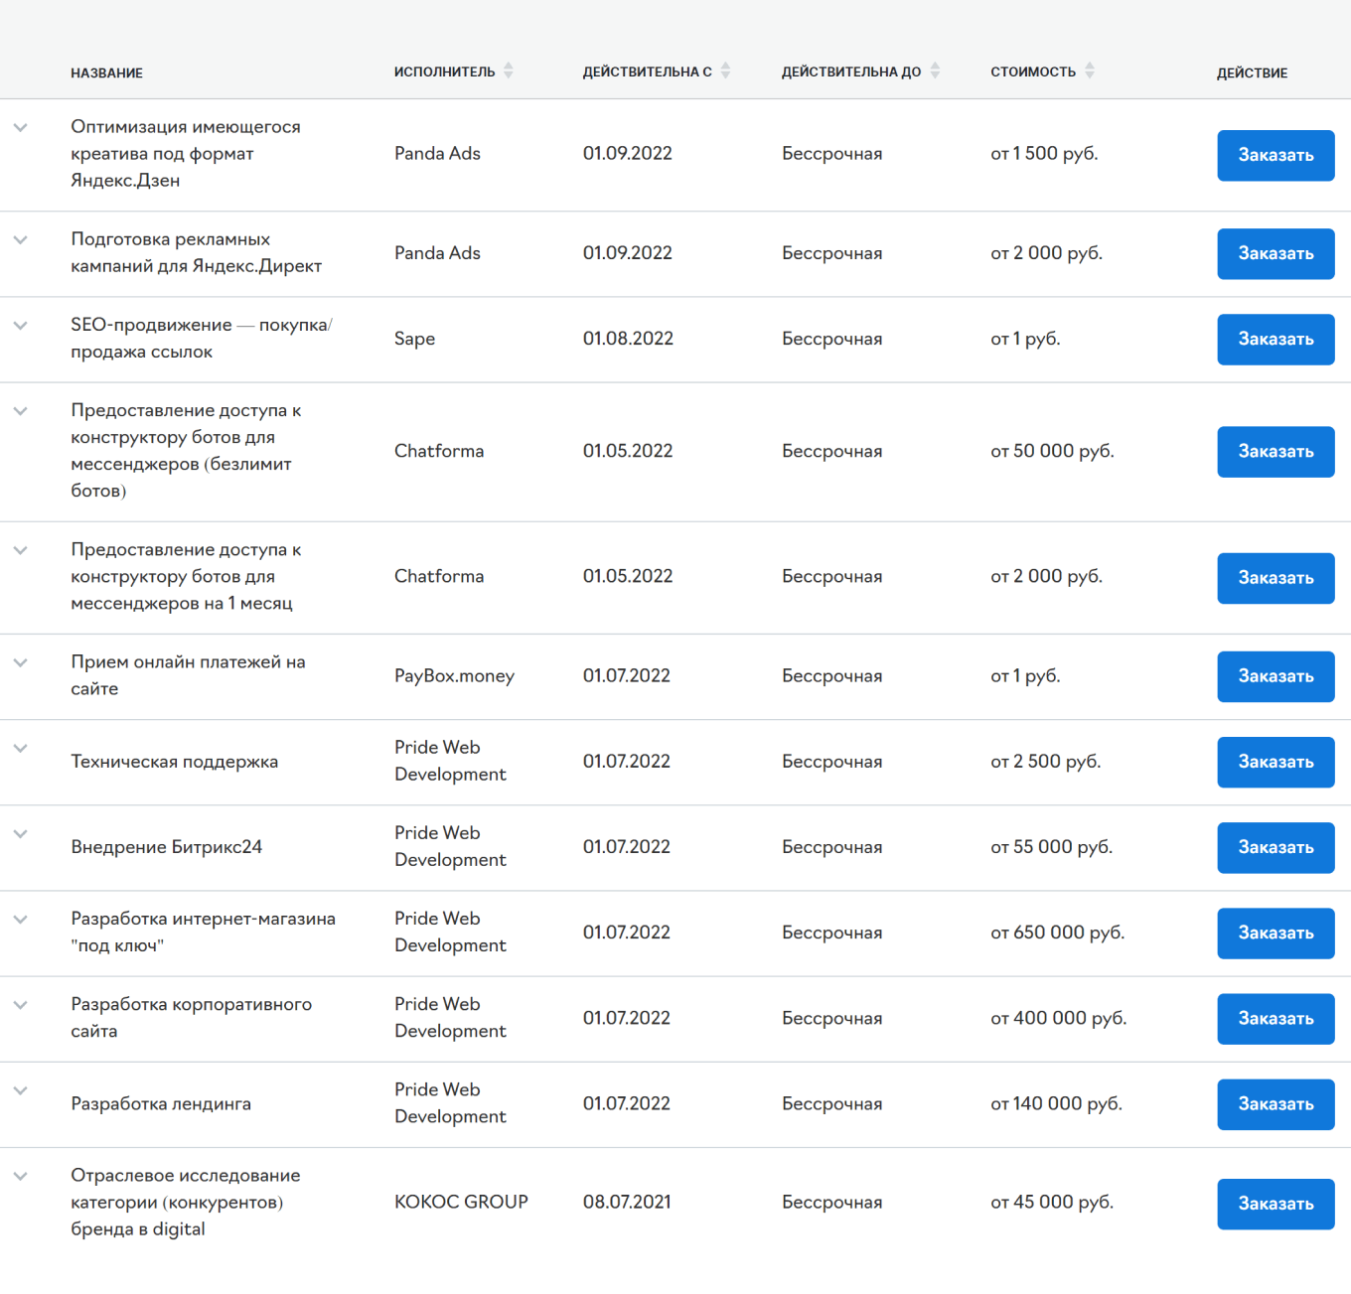The image size is (1351, 1294).
Task: Expand the Внедрение Битрикс24 row
Action: pyautogui.click(x=20, y=834)
